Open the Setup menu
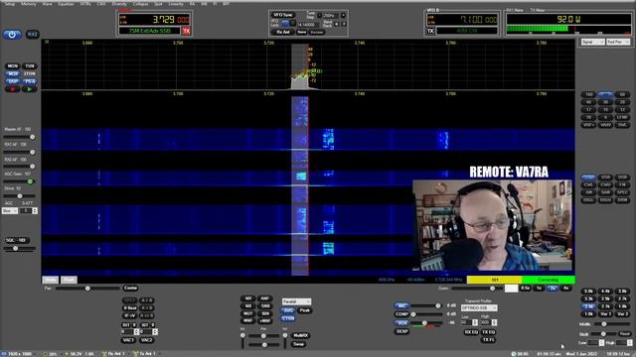Viewport: 636px width, 357px height. point(9,4)
